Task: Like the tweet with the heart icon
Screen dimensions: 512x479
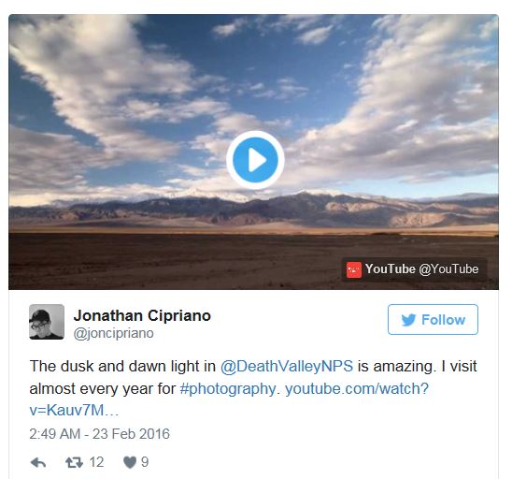Action: (x=130, y=463)
